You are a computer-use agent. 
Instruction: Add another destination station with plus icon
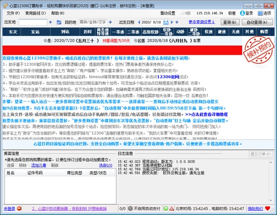click(x=110, y=22)
